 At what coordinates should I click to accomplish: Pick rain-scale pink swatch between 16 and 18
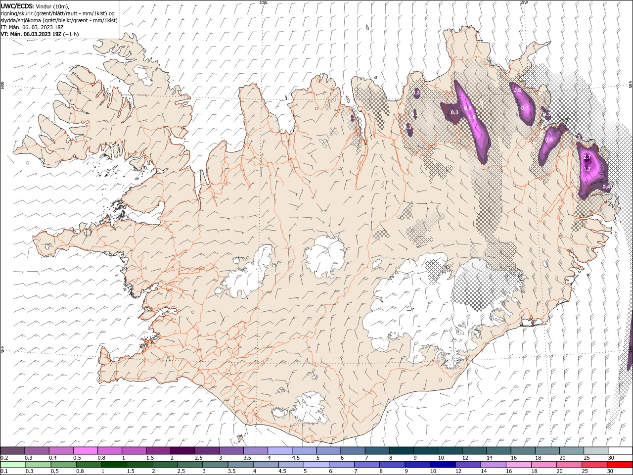point(518,465)
